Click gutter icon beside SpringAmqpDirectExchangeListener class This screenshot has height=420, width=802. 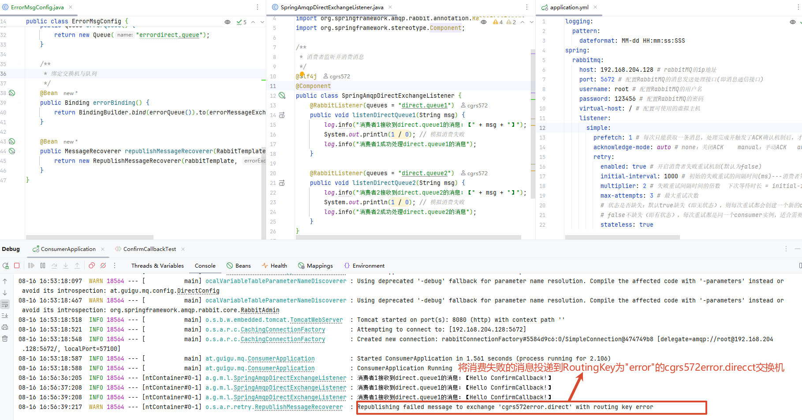[x=282, y=96]
